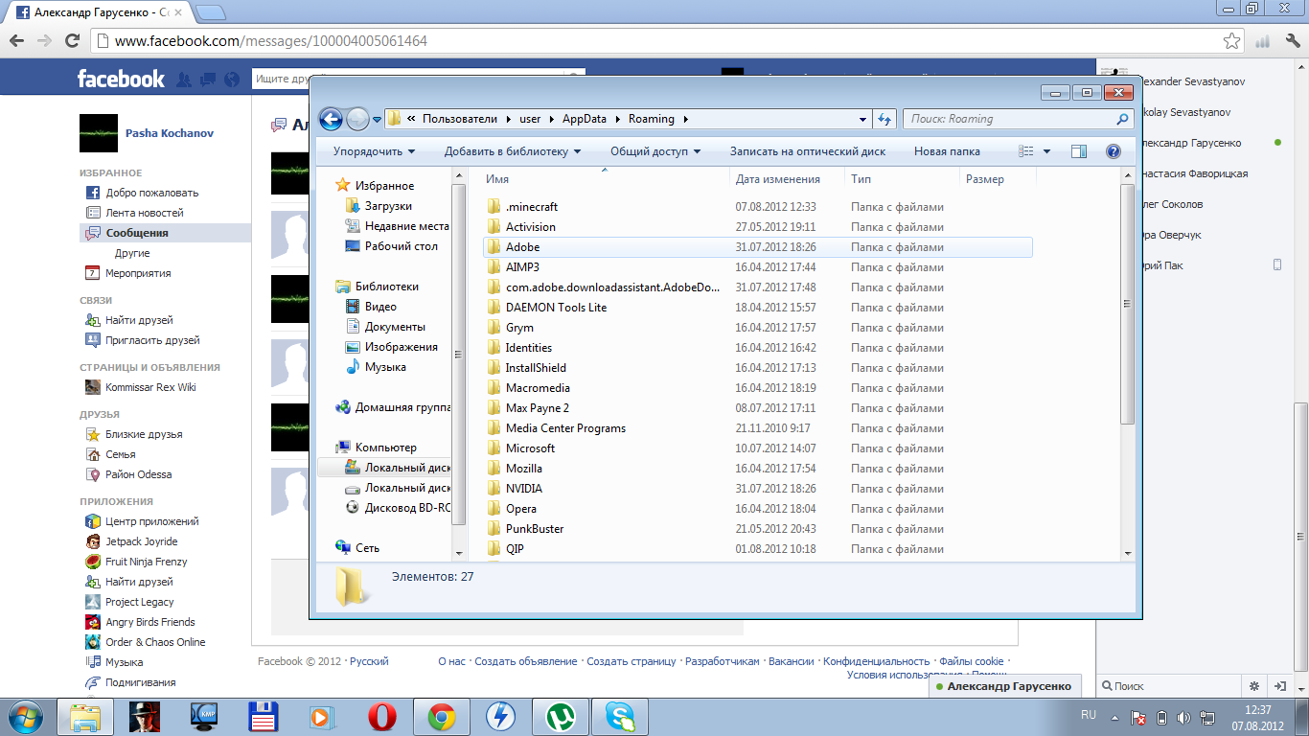Open Мероприятия in Facebook sidebar
Viewport: 1309px width, 736px height.
[138, 273]
